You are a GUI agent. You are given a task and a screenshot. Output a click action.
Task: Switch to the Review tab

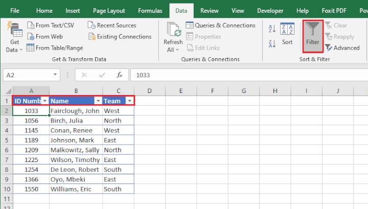[x=210, y=11]
